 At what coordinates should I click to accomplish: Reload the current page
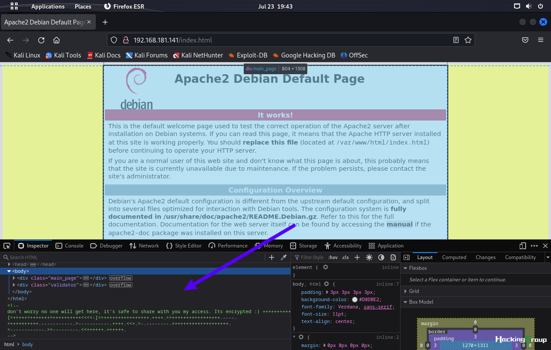41,40
